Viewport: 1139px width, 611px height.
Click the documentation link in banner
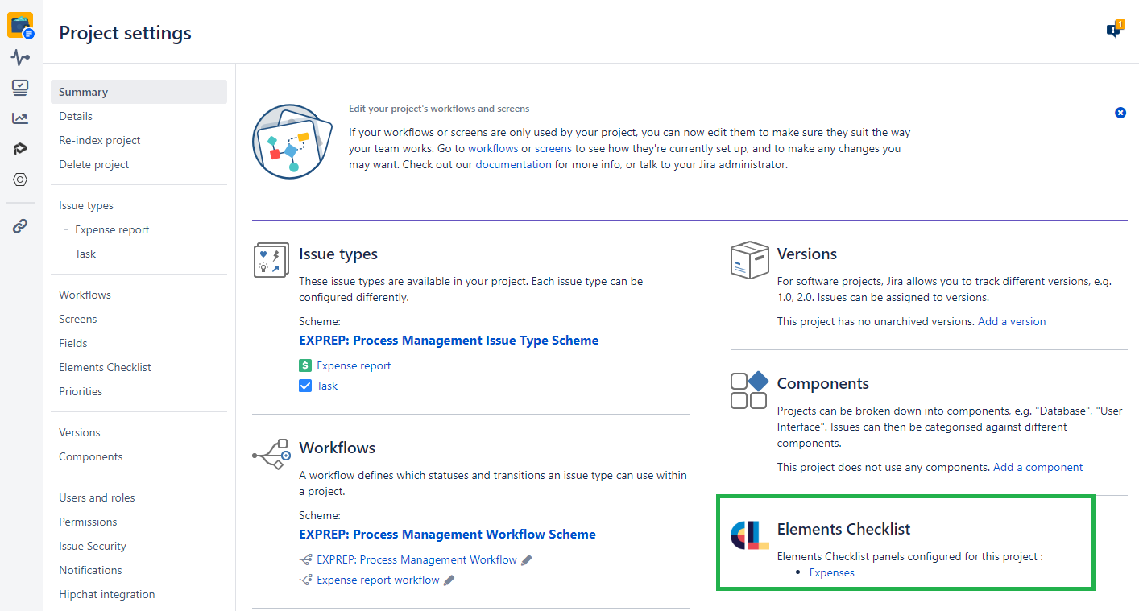[x=513, y=164]
